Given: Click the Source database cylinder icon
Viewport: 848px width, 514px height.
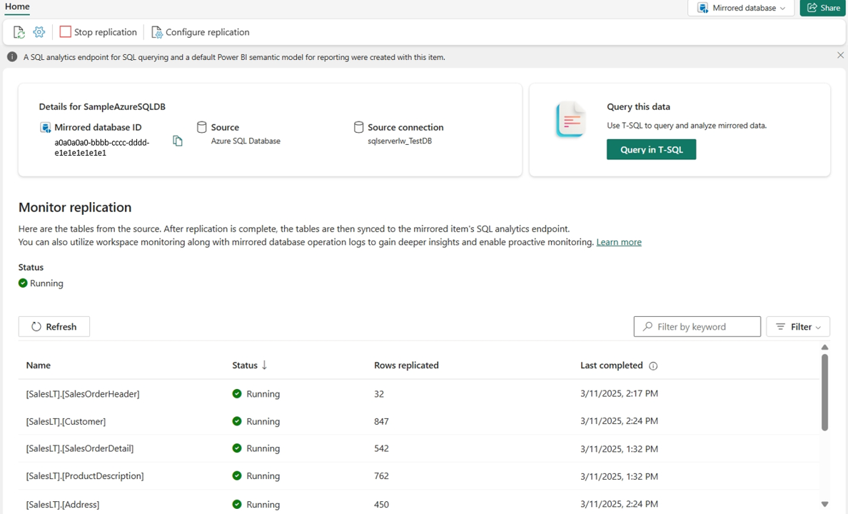Looking at the screenshot, I should pyautogui.click(x=202, y=127).
